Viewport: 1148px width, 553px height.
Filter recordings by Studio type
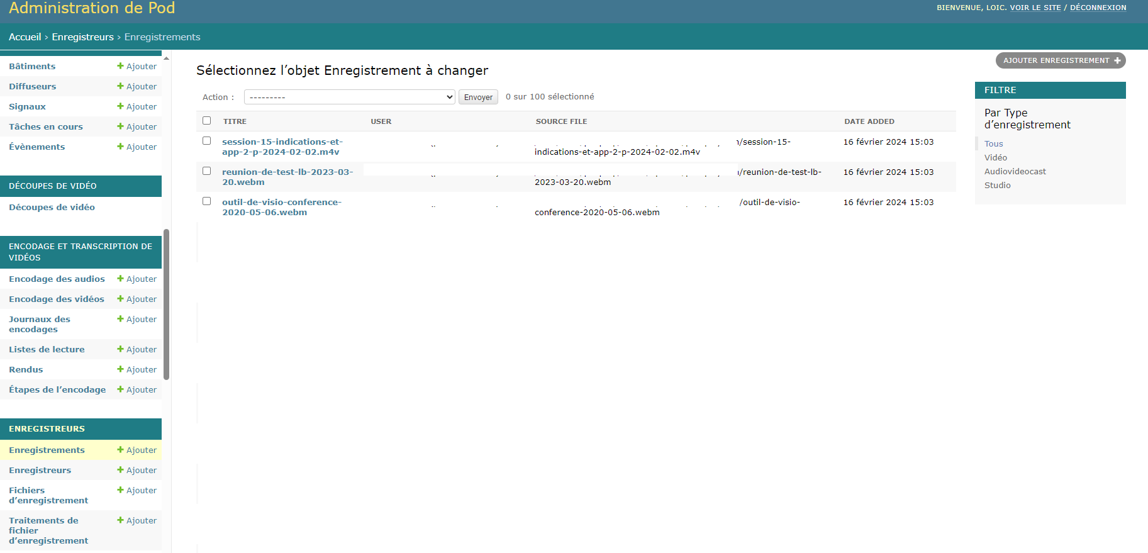pyautogui.click(x=997, y=185)
